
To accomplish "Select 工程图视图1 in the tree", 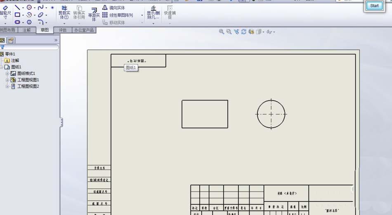I will pos(28,80).
